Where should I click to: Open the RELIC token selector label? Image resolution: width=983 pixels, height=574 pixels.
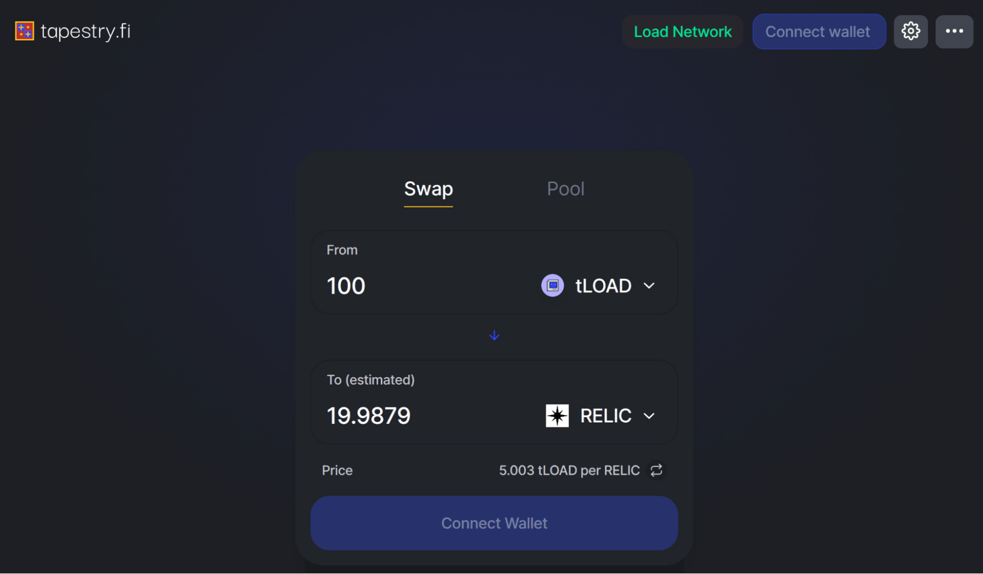pyautogui.click(x=606, y=415)
